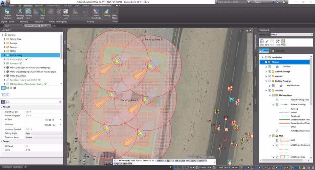Click the MODEL button in status bar
The height and width of the screenshot is (170, 315).
coord(235,168)
